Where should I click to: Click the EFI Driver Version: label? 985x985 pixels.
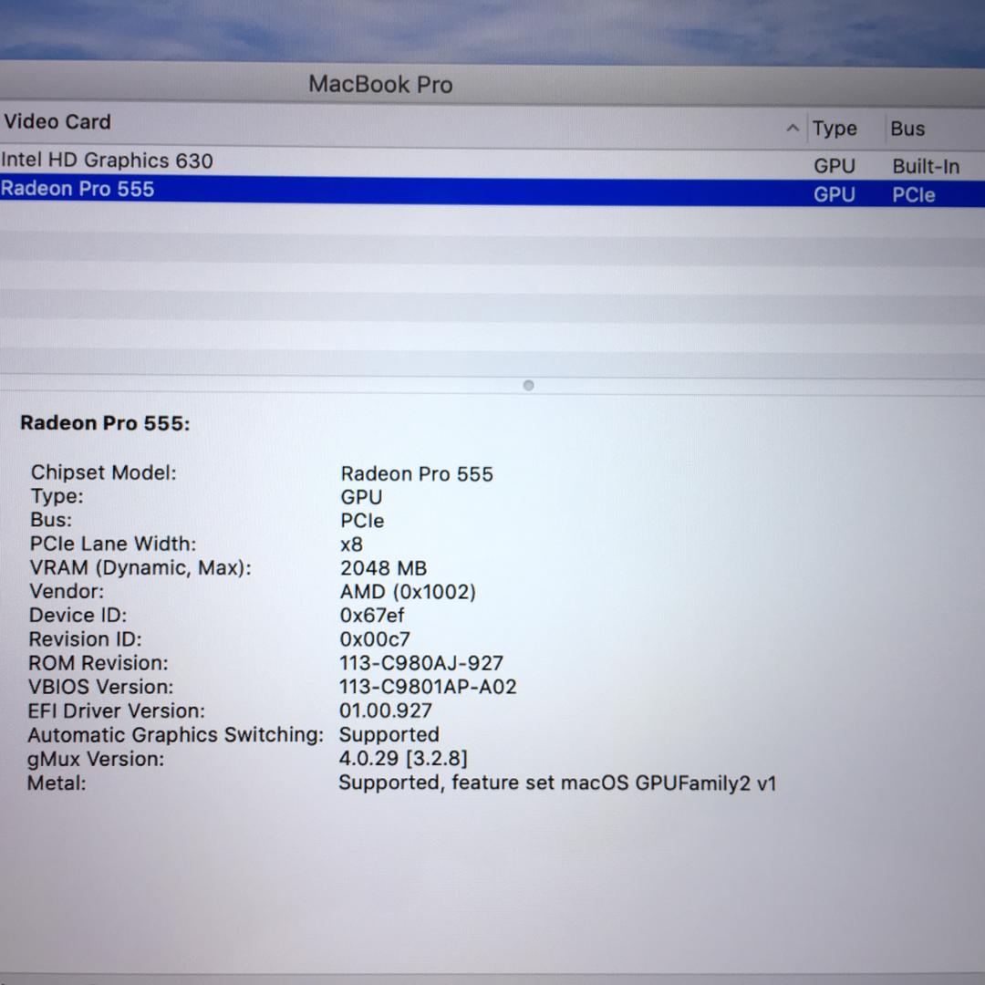pos(116,711)
